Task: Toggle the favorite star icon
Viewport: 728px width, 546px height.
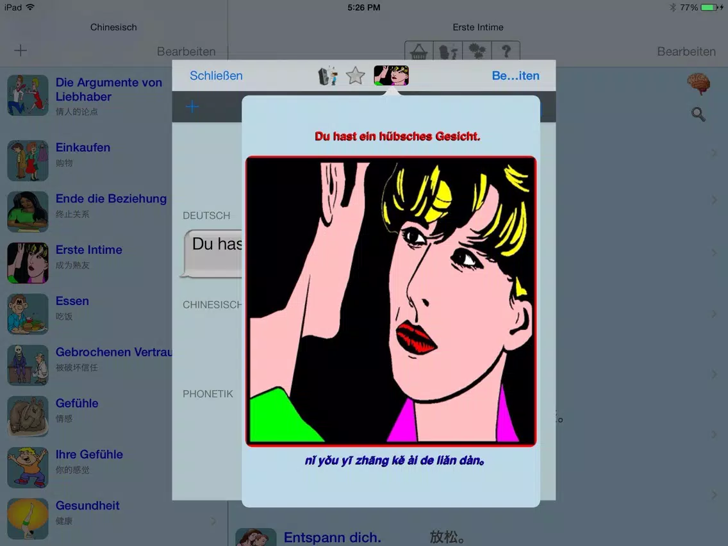Action: coord(355,76)
